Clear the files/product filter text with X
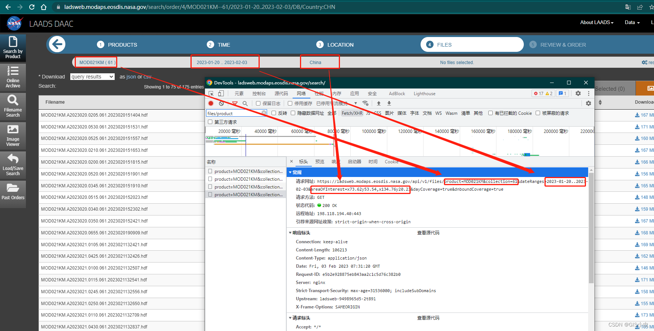Screen dimensions: 654x331 click(264, 113)
